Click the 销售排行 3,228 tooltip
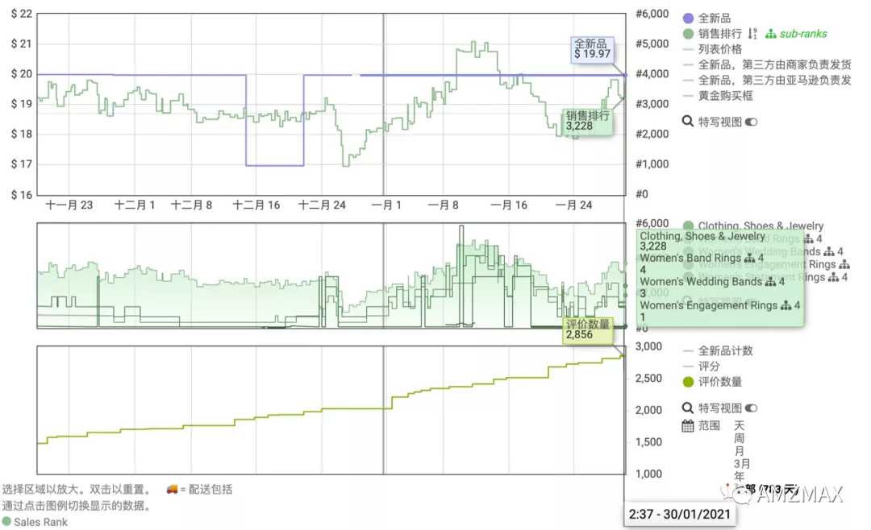This screenshot has height=530, width=871. click(588, 121)
